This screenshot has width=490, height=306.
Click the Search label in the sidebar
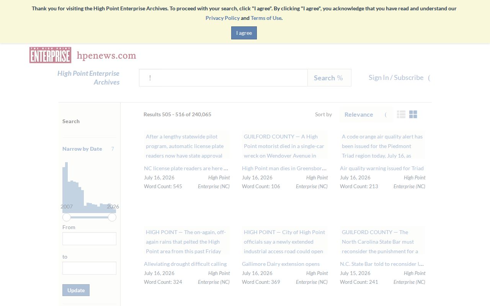(x=71, y=121)
